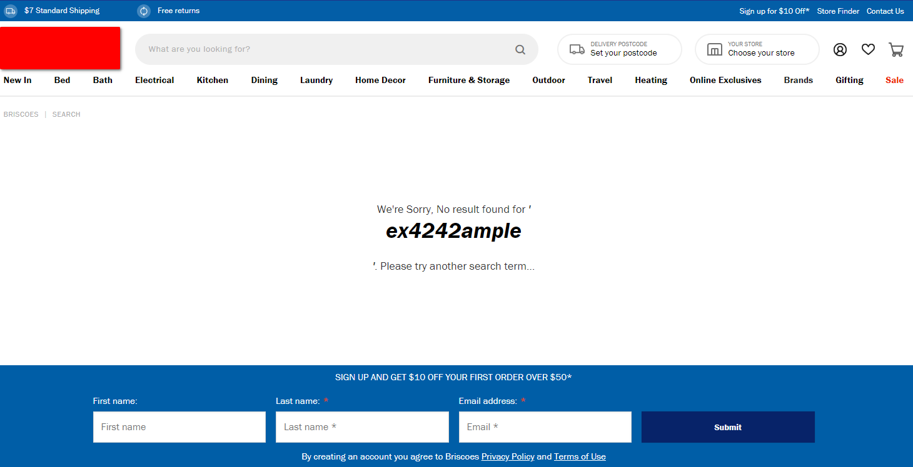Viewport: 913px width, 467px height.
Task: Open the Terms of Use link
Action: point(580,456)
